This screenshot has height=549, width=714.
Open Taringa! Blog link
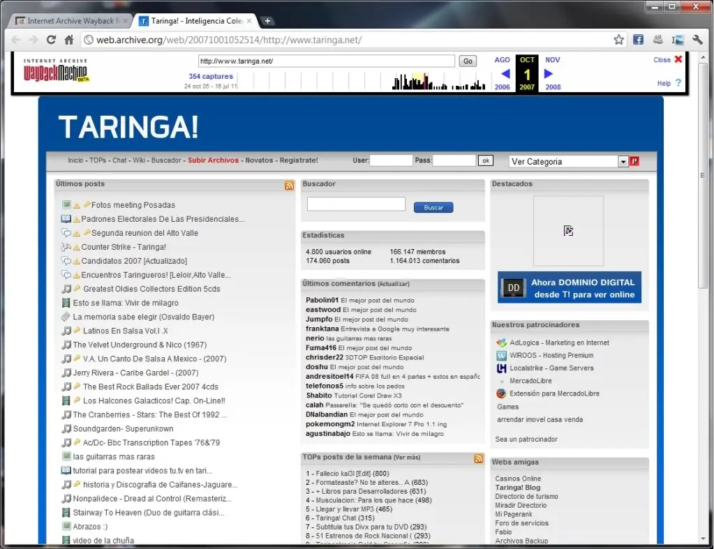coord(518,488)
